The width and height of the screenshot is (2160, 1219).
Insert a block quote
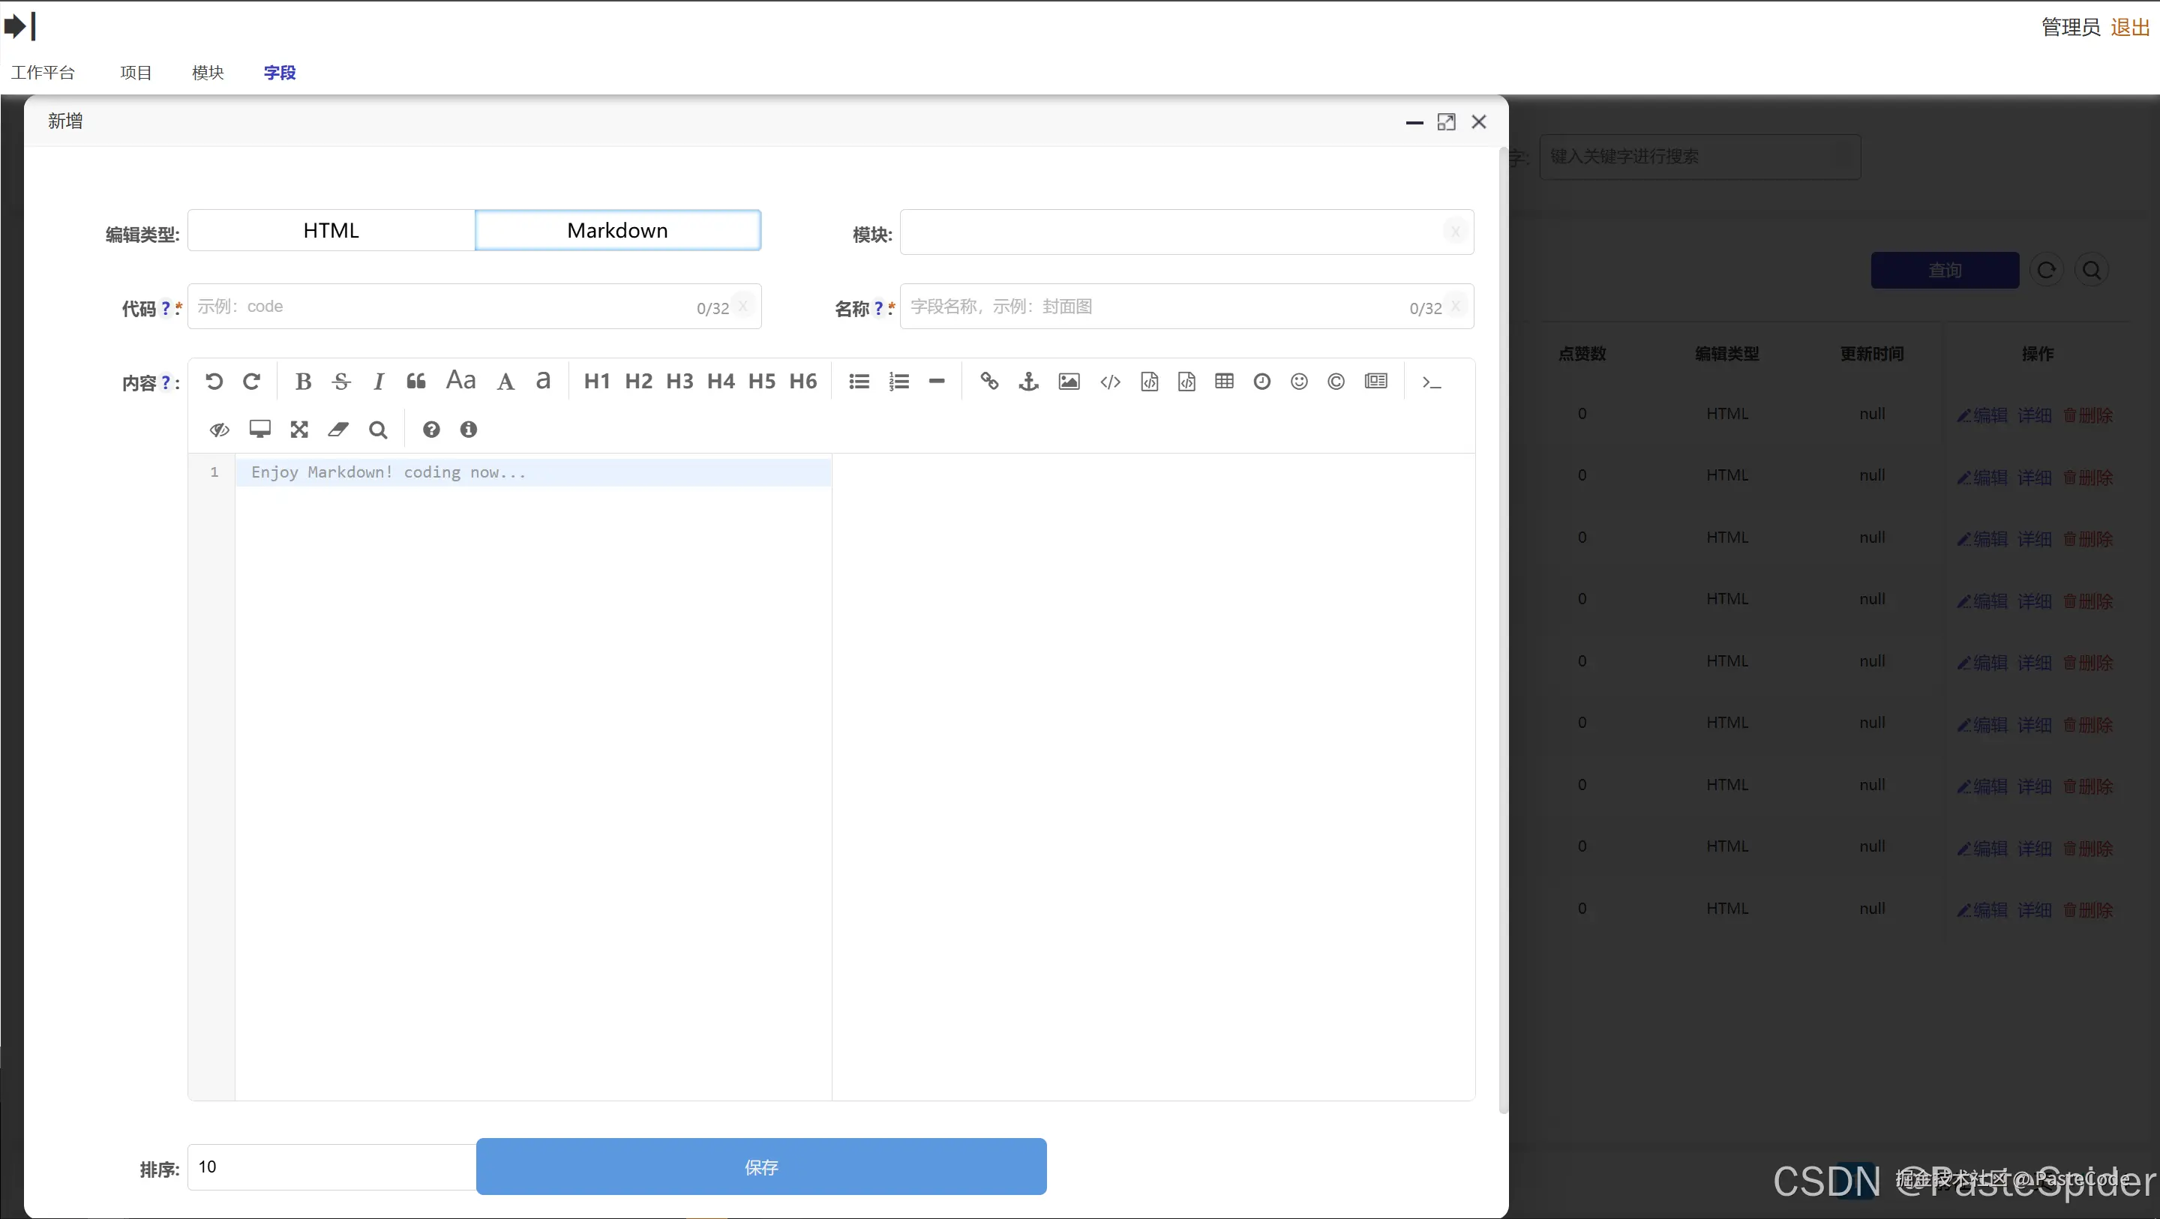416,382
